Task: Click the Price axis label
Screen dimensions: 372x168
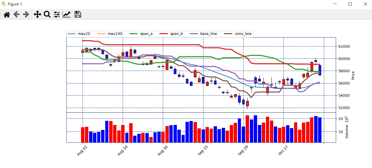Action: click(x=353, y=75)
